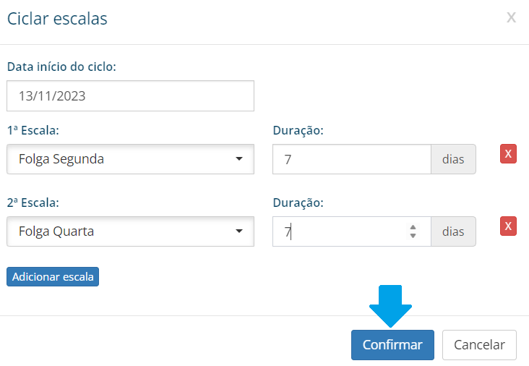Viewport: 529px width, 366px height.
Task: Click the dias unit beside first duration
Action: coord(453,159)
